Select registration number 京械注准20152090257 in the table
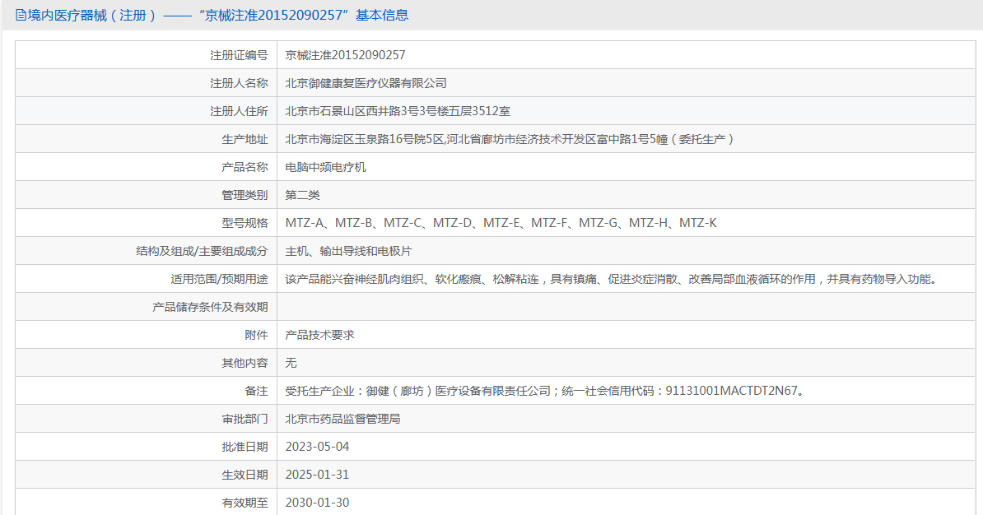Screen dimensions: 983x515 point(346,55)
